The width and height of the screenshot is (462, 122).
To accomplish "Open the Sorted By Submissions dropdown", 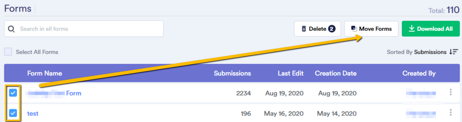I will pyautogui.click(x=430, y=52).
